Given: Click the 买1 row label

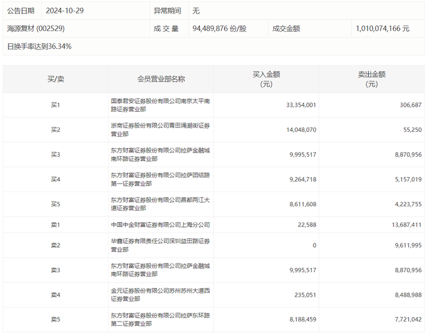Looking at the screenshot, I should point(56,105).
